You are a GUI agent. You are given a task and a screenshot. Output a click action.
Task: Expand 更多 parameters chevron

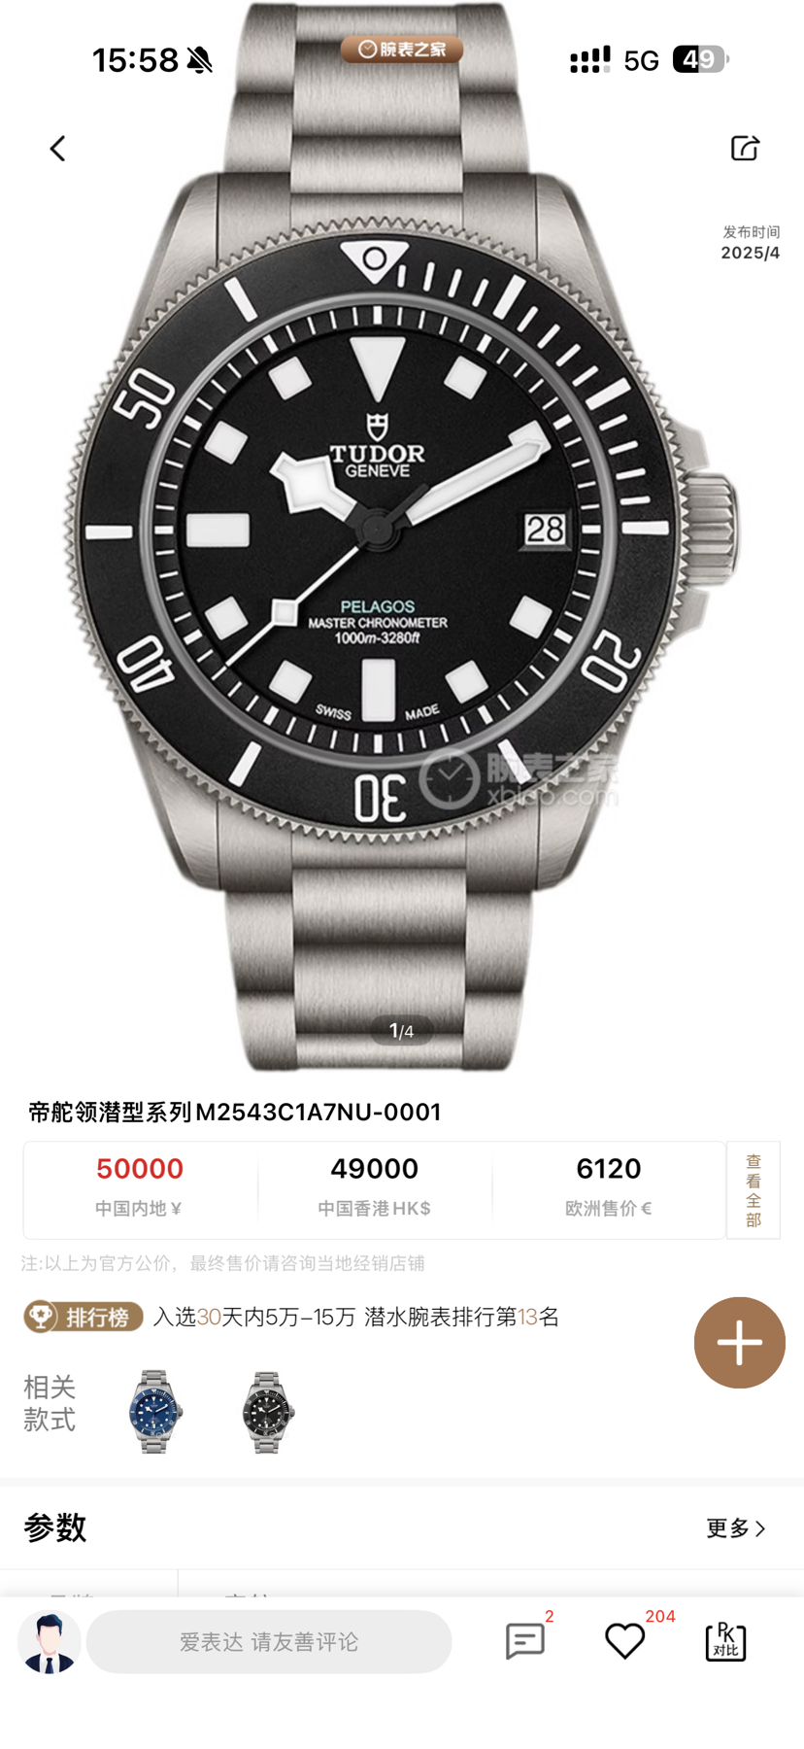pos(737,1528)
